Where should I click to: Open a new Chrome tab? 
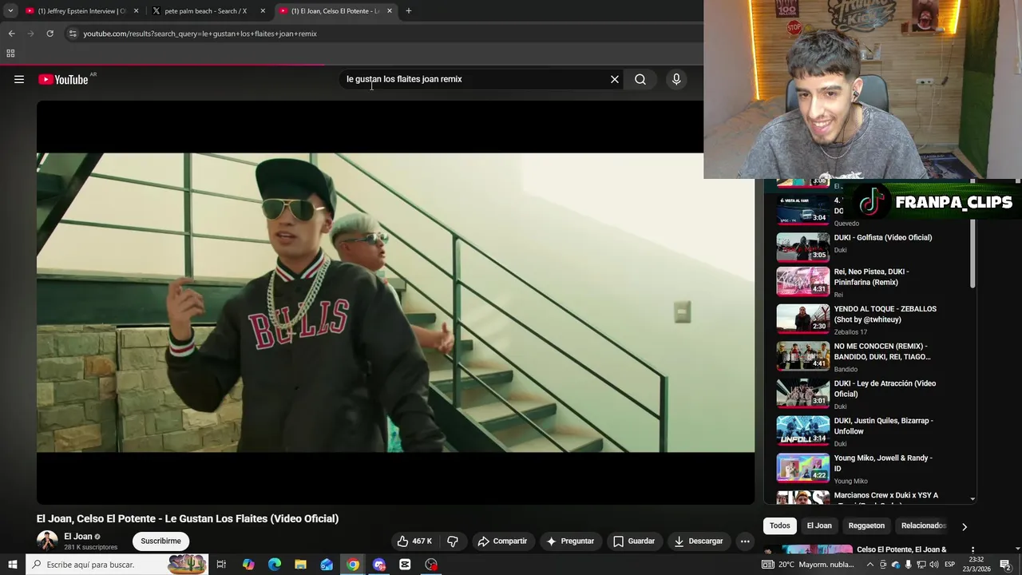click(x=409, y=11)
